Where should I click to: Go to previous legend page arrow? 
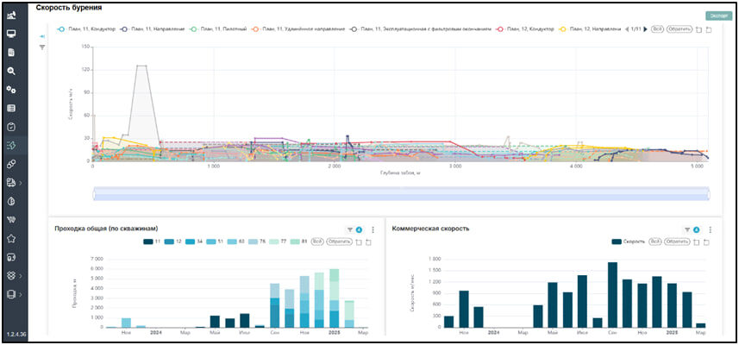click(627, 29)
